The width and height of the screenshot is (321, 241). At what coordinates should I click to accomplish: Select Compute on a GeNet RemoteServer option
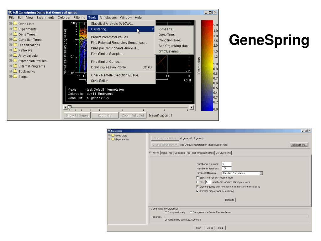[x=191, y=212]
